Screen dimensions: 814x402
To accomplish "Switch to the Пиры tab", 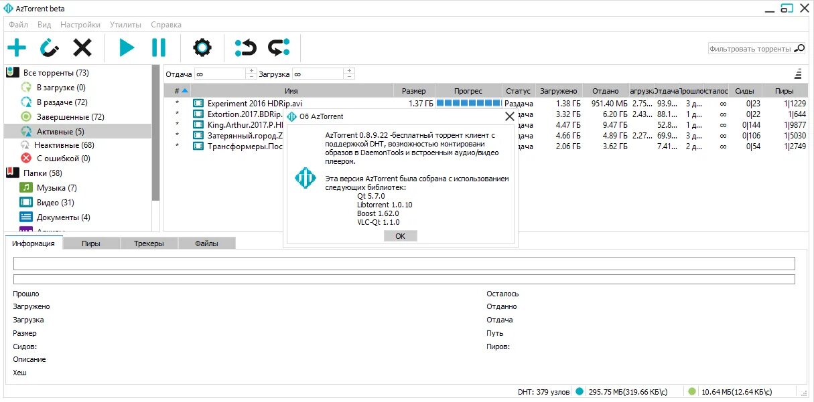I will coord(91,243).
